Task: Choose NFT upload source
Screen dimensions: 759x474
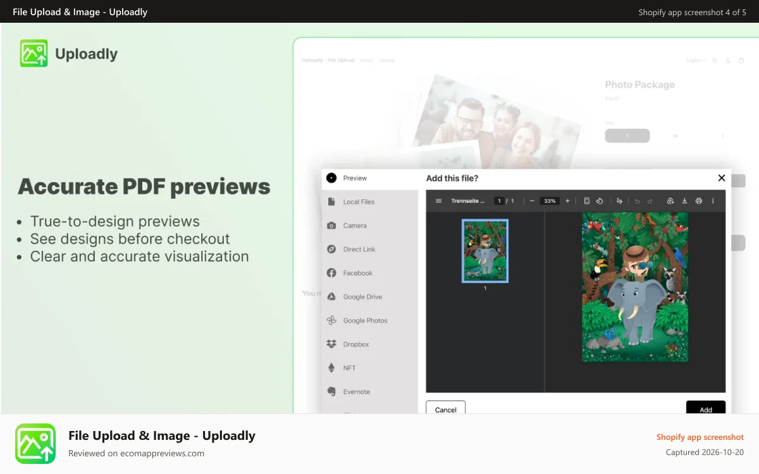Action: pos(370,368)
